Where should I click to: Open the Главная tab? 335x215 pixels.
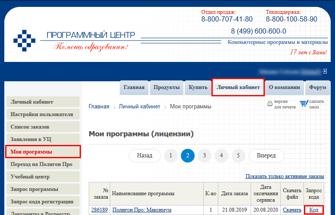tap(134, 87)
